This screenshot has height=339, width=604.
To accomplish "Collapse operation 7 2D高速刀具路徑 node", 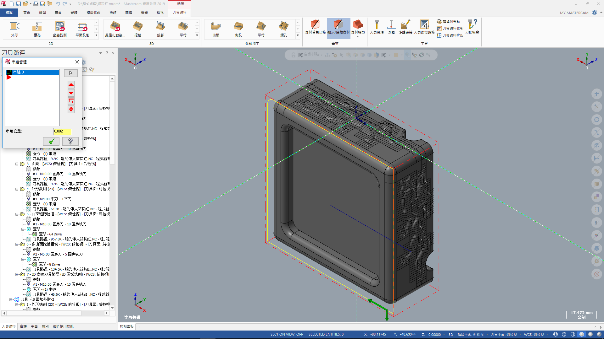I will pos(17,274).
